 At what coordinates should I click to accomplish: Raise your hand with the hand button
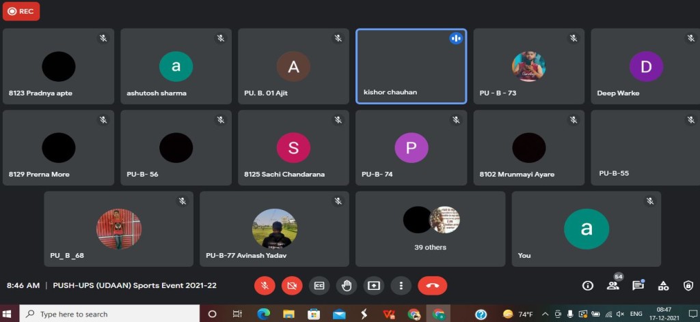click(x=347, y=285)
